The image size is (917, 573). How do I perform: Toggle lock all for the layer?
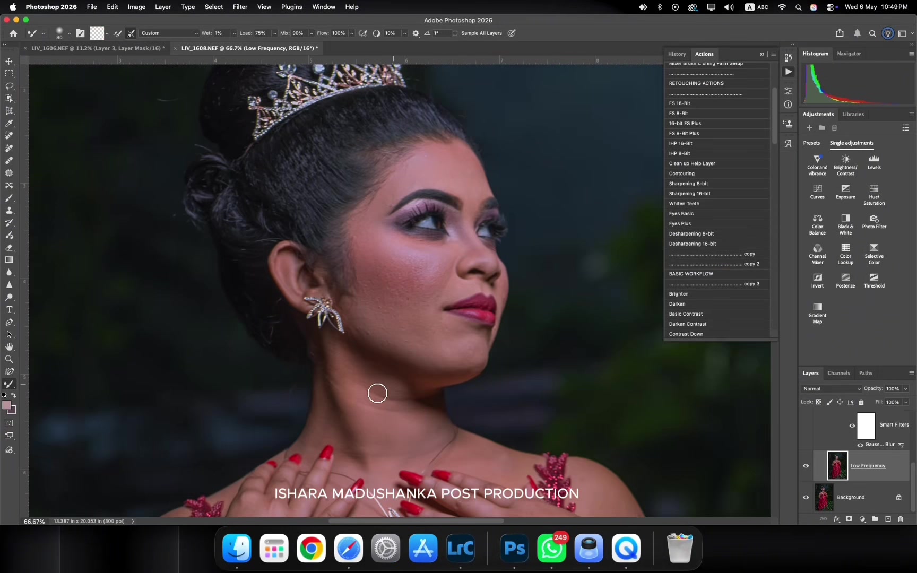click(861, 402)
